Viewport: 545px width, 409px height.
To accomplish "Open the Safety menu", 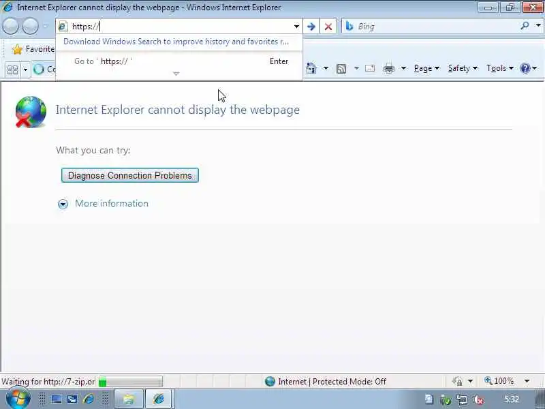I will (x=463, y=68).
